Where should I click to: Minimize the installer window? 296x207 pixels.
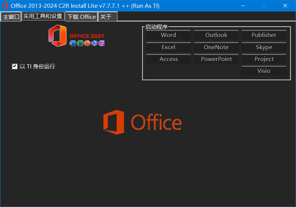(x=243, y=6)
